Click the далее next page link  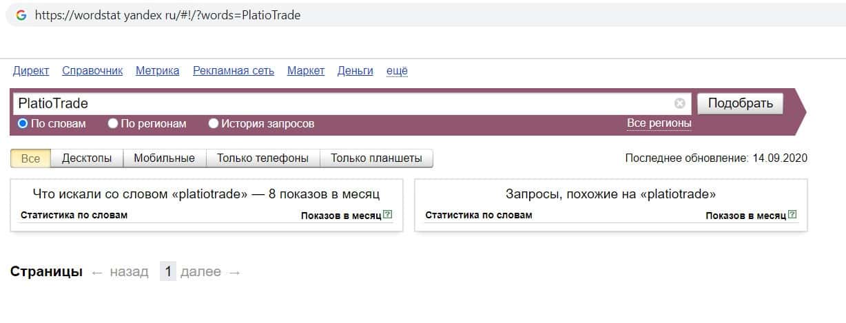pyautogui.click(x=200, y=272)
